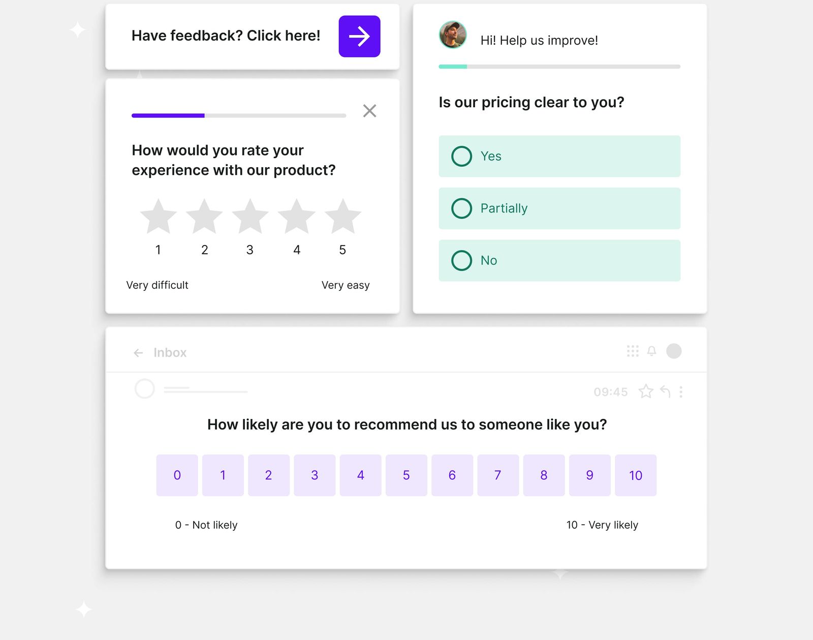This screenshot has height=640, width=813.
Task: Close the product experience survey
Action: pyautogui.click(x=369, y=111)
